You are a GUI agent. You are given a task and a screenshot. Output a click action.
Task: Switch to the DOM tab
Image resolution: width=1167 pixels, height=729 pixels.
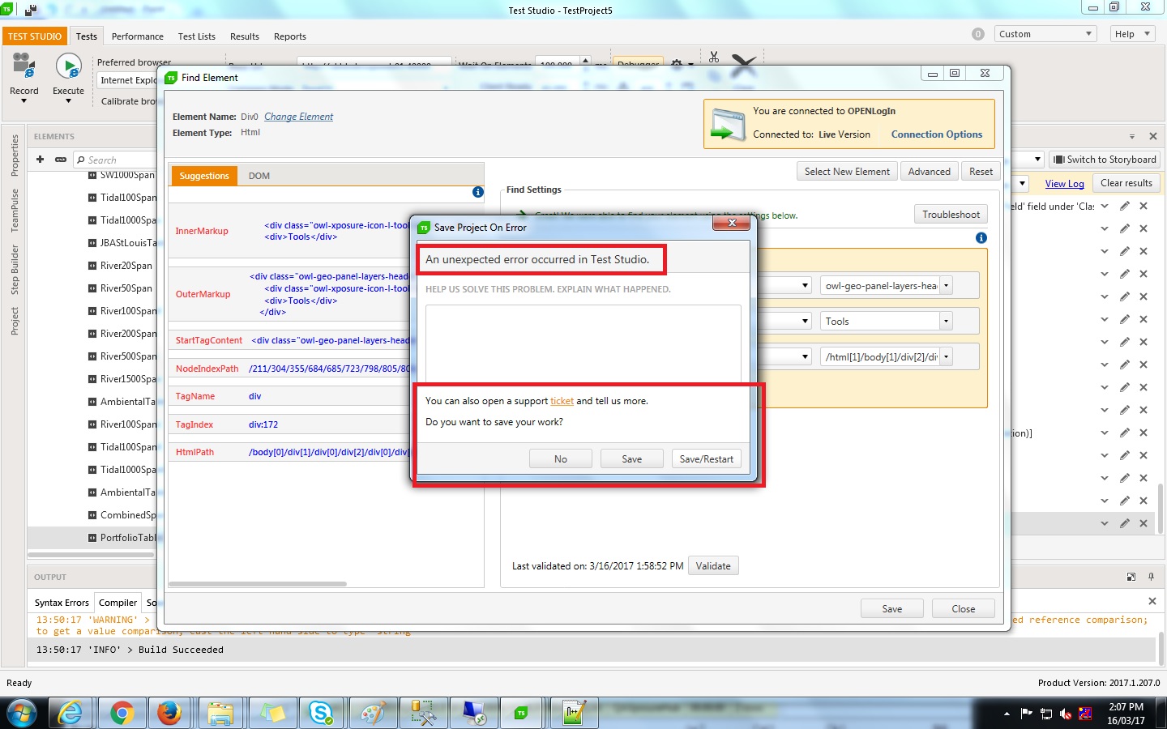pyautogui.click(x=259, y=176)
